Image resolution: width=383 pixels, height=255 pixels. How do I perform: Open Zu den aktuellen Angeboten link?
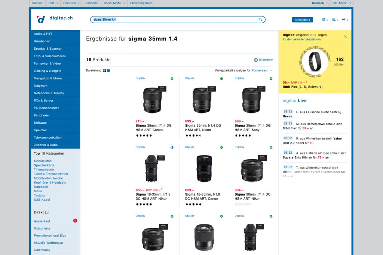[x=302, y=40]
